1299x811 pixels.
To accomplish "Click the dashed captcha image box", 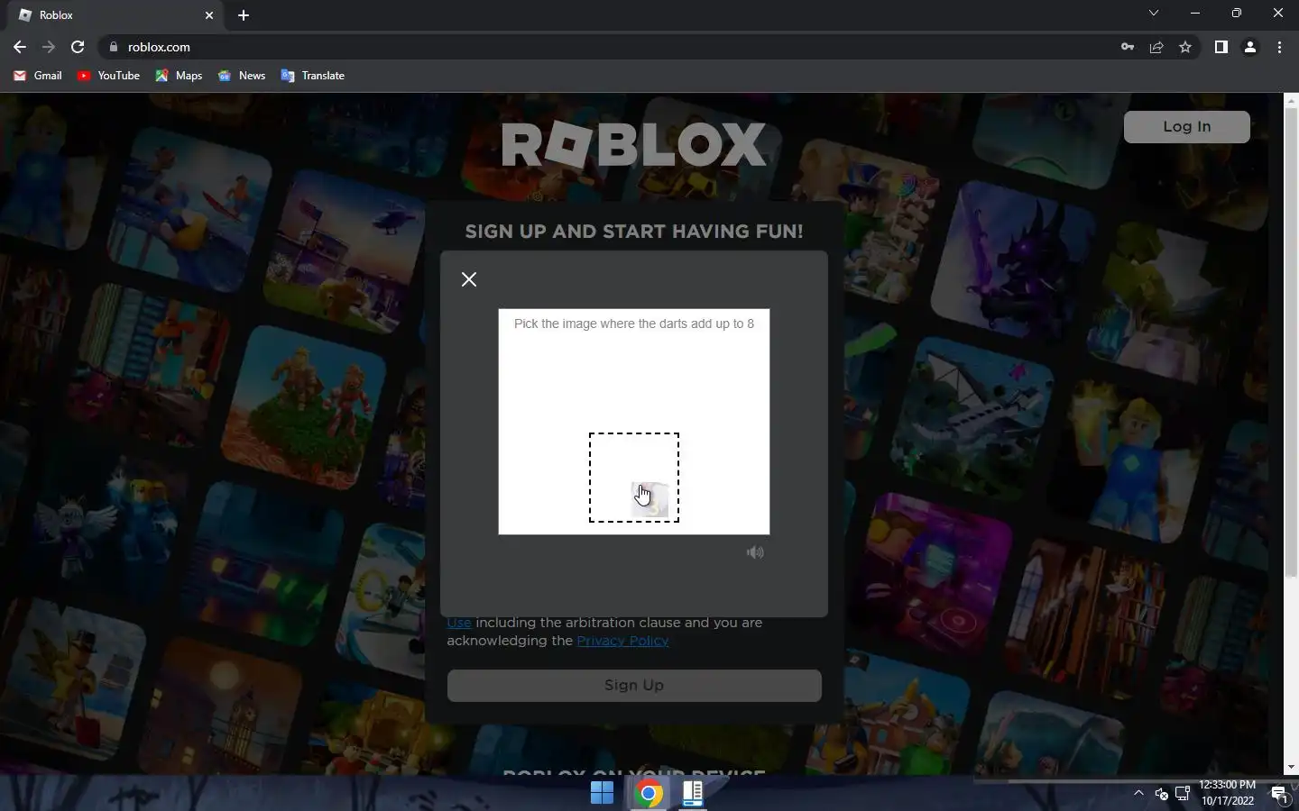I will [634, 478].
